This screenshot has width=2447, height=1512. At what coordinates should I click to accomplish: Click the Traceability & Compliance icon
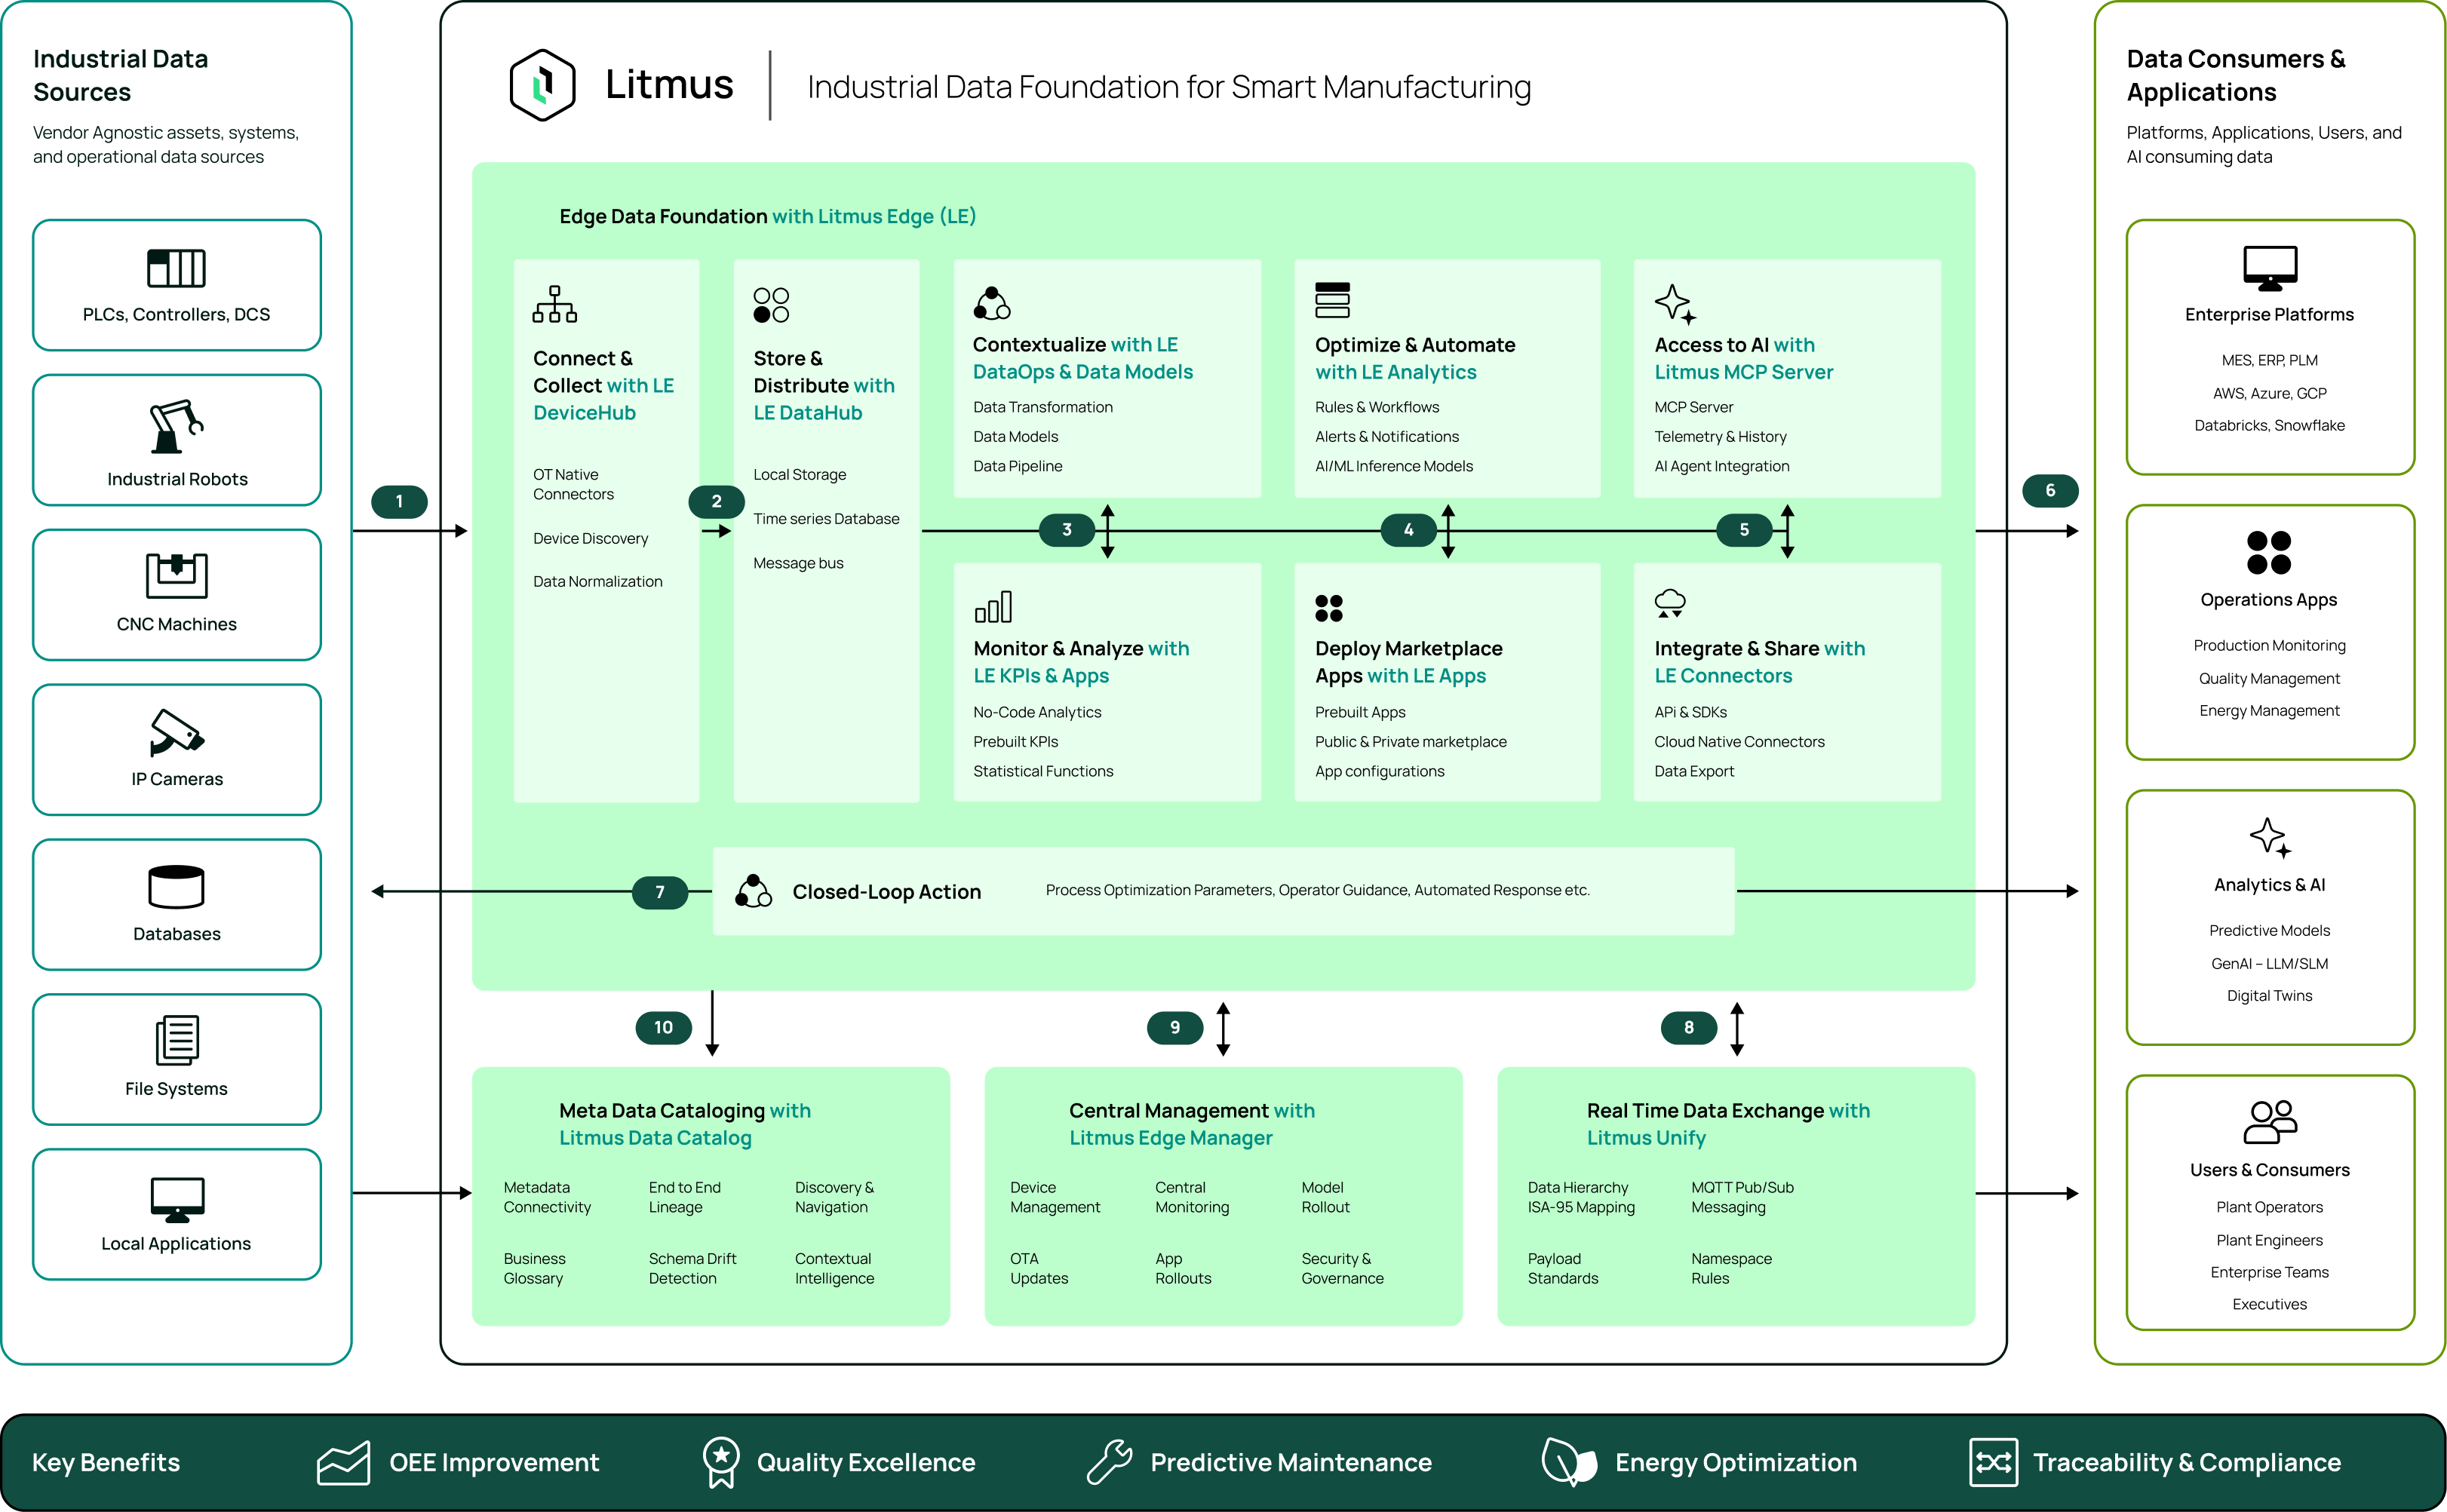[x=1993, y=1463]
